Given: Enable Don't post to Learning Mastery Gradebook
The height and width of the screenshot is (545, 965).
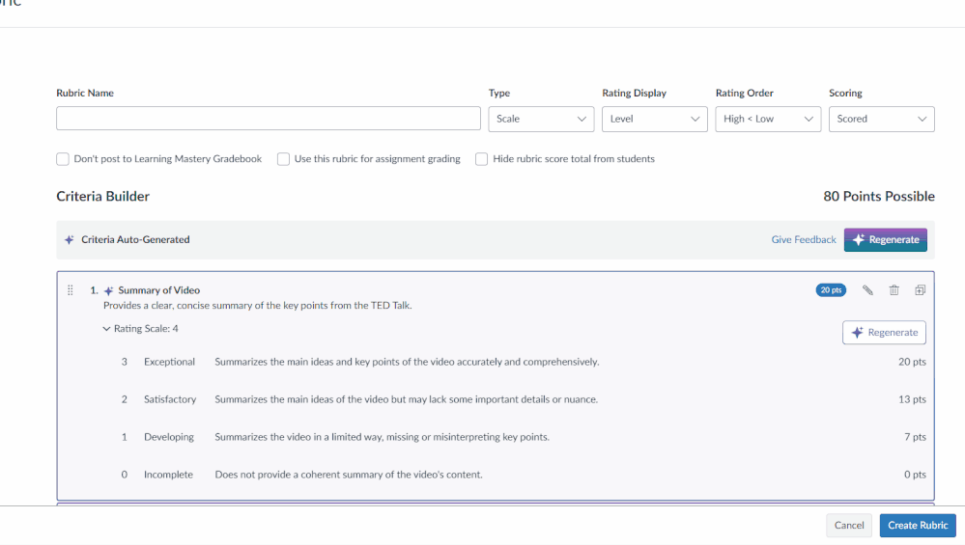Looking at the screenshot, I should pos(63,159).
